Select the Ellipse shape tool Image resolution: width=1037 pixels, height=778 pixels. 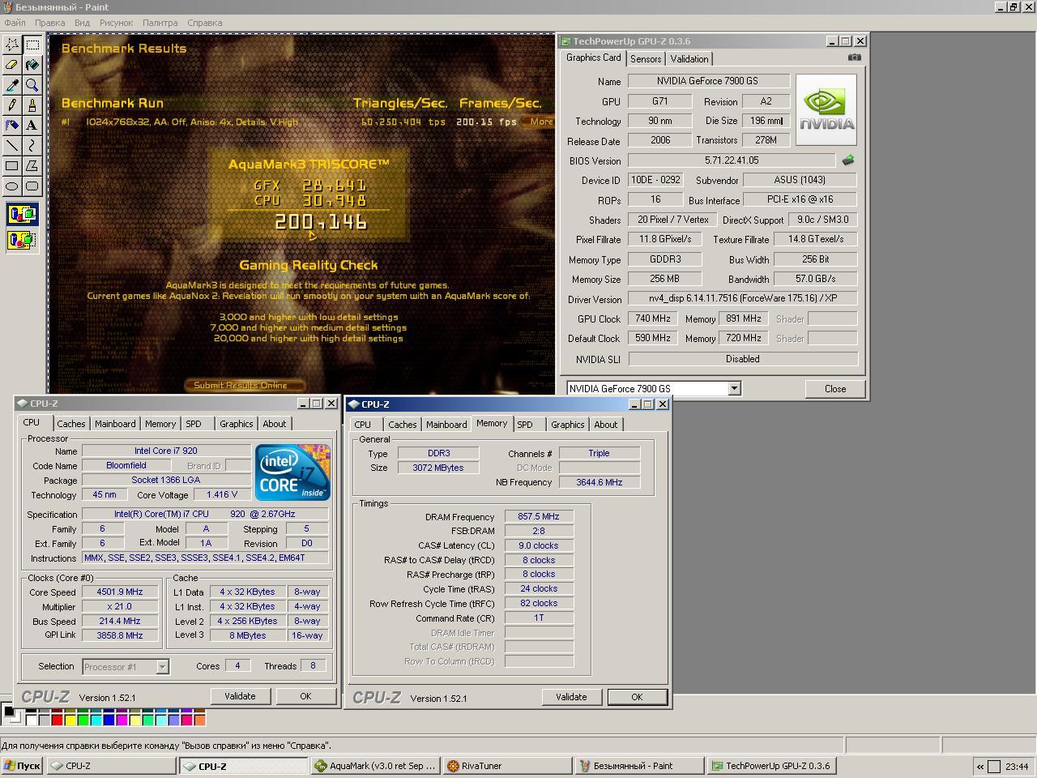coord(12,186)
